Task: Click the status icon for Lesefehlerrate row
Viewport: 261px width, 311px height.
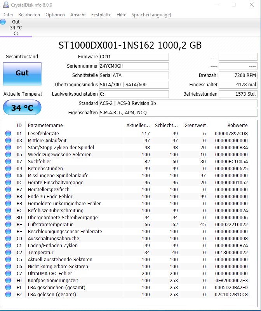Action: tap(8, 133)
